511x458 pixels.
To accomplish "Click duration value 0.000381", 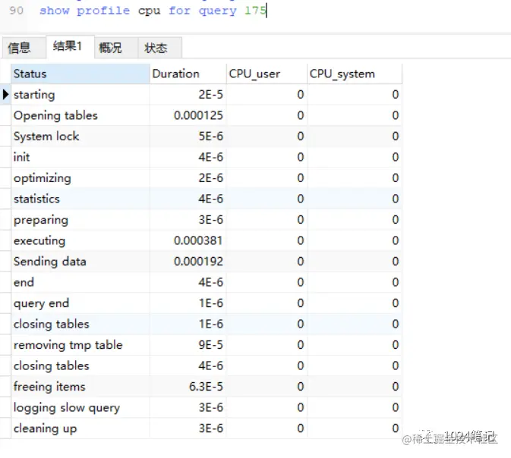I will [198, 240].
